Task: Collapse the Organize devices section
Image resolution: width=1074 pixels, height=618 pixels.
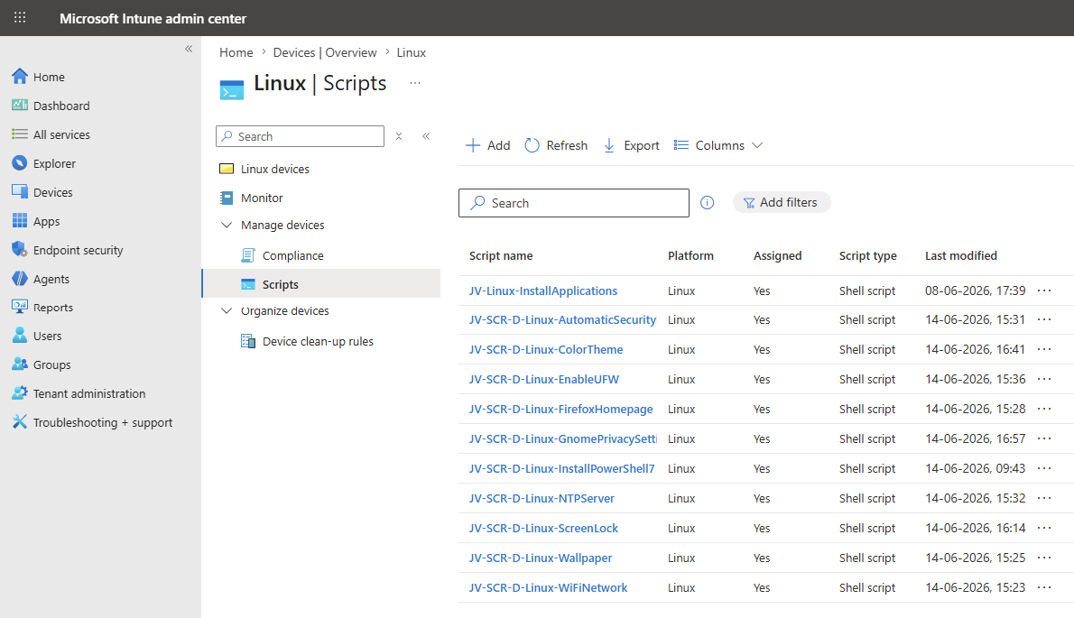Action: click(226, 310)
